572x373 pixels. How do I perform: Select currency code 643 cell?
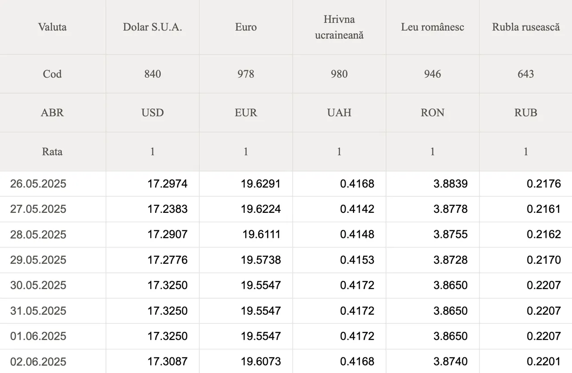526,74
